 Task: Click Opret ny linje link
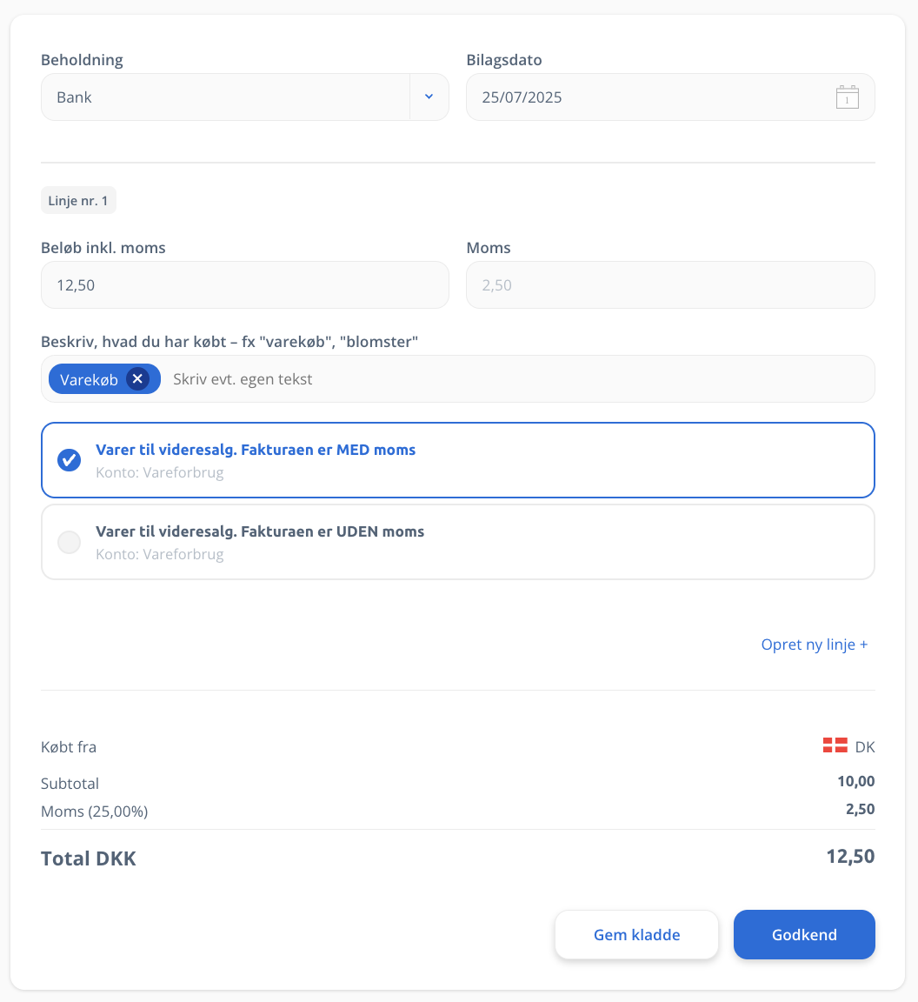pos(814,645)
